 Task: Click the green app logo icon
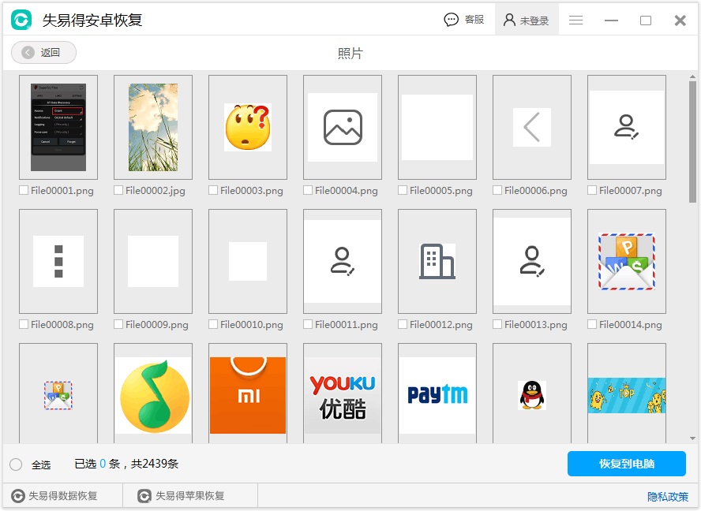(21, 20)
